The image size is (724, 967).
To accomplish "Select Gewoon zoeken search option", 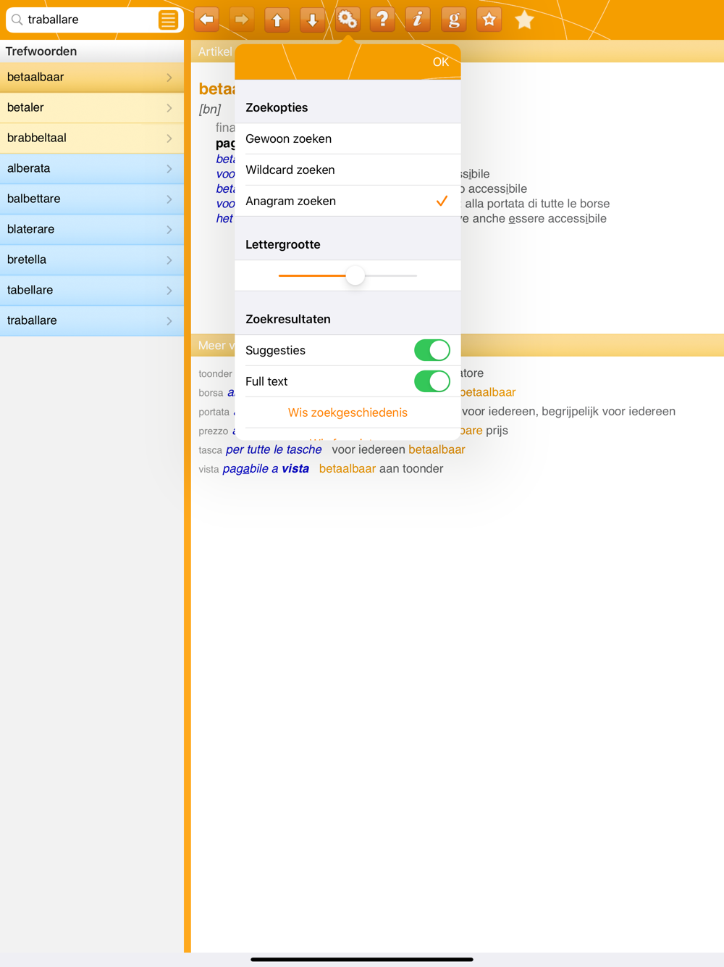I will [x=348, y=138].
